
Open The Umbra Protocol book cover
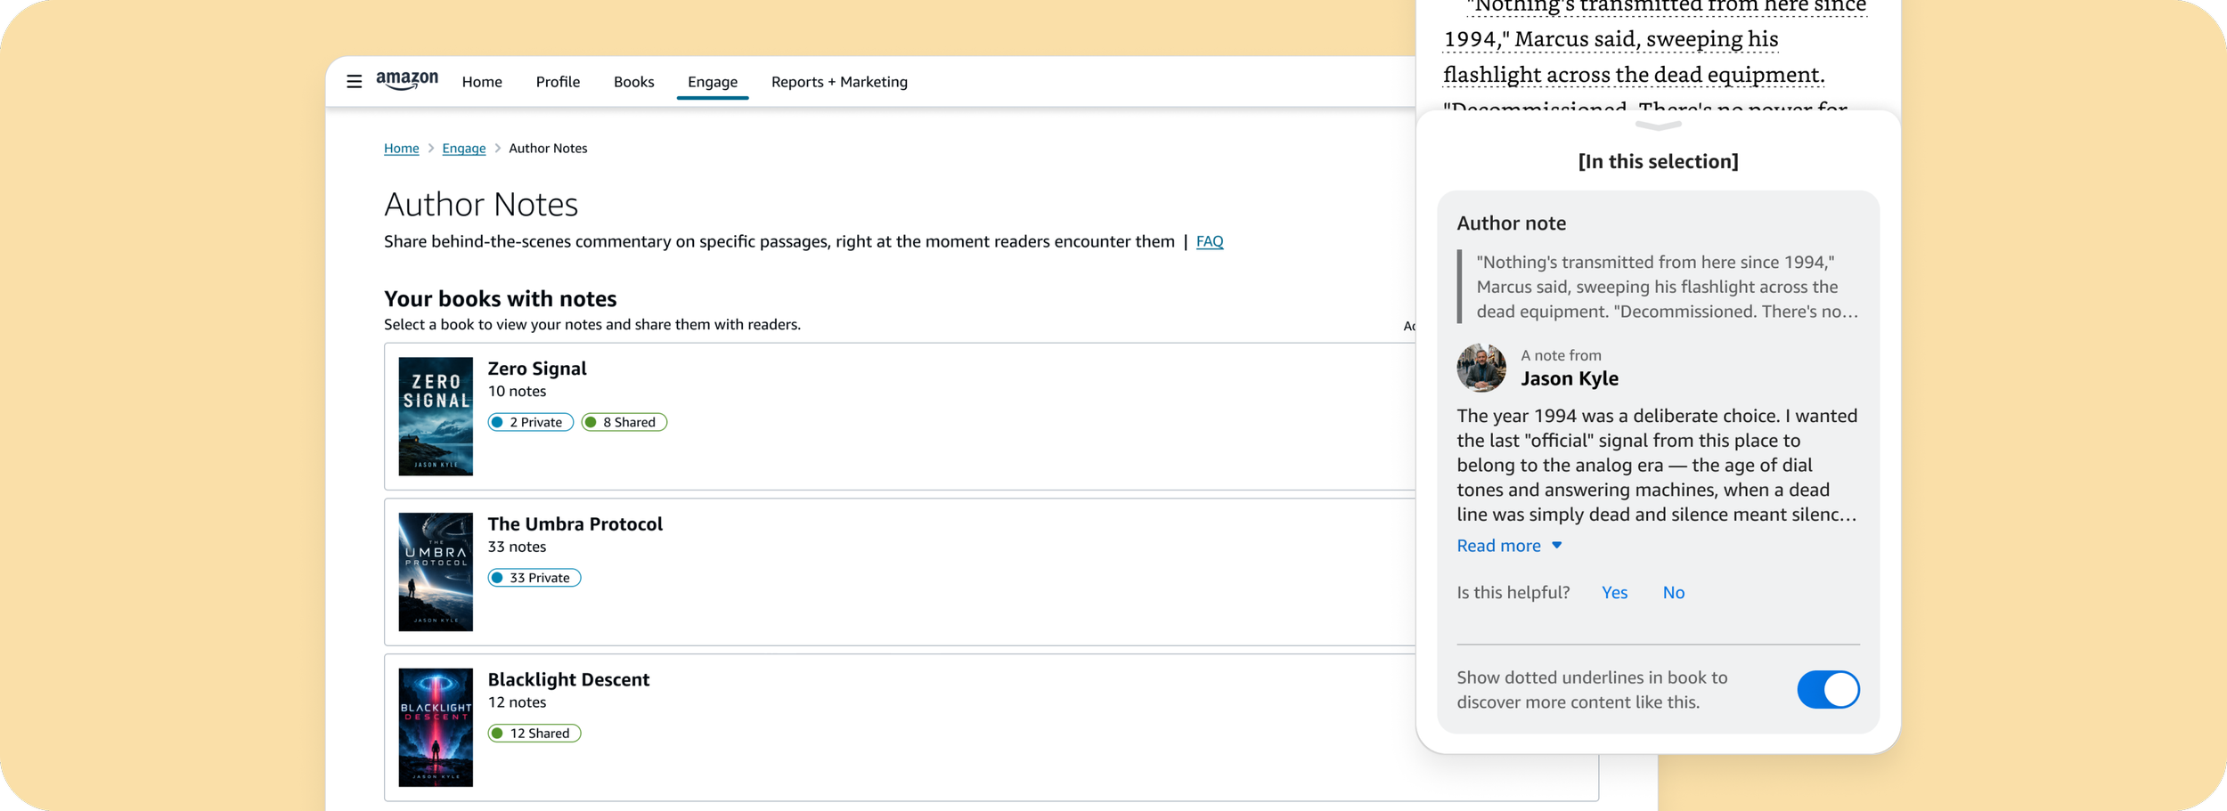(436, 572)
